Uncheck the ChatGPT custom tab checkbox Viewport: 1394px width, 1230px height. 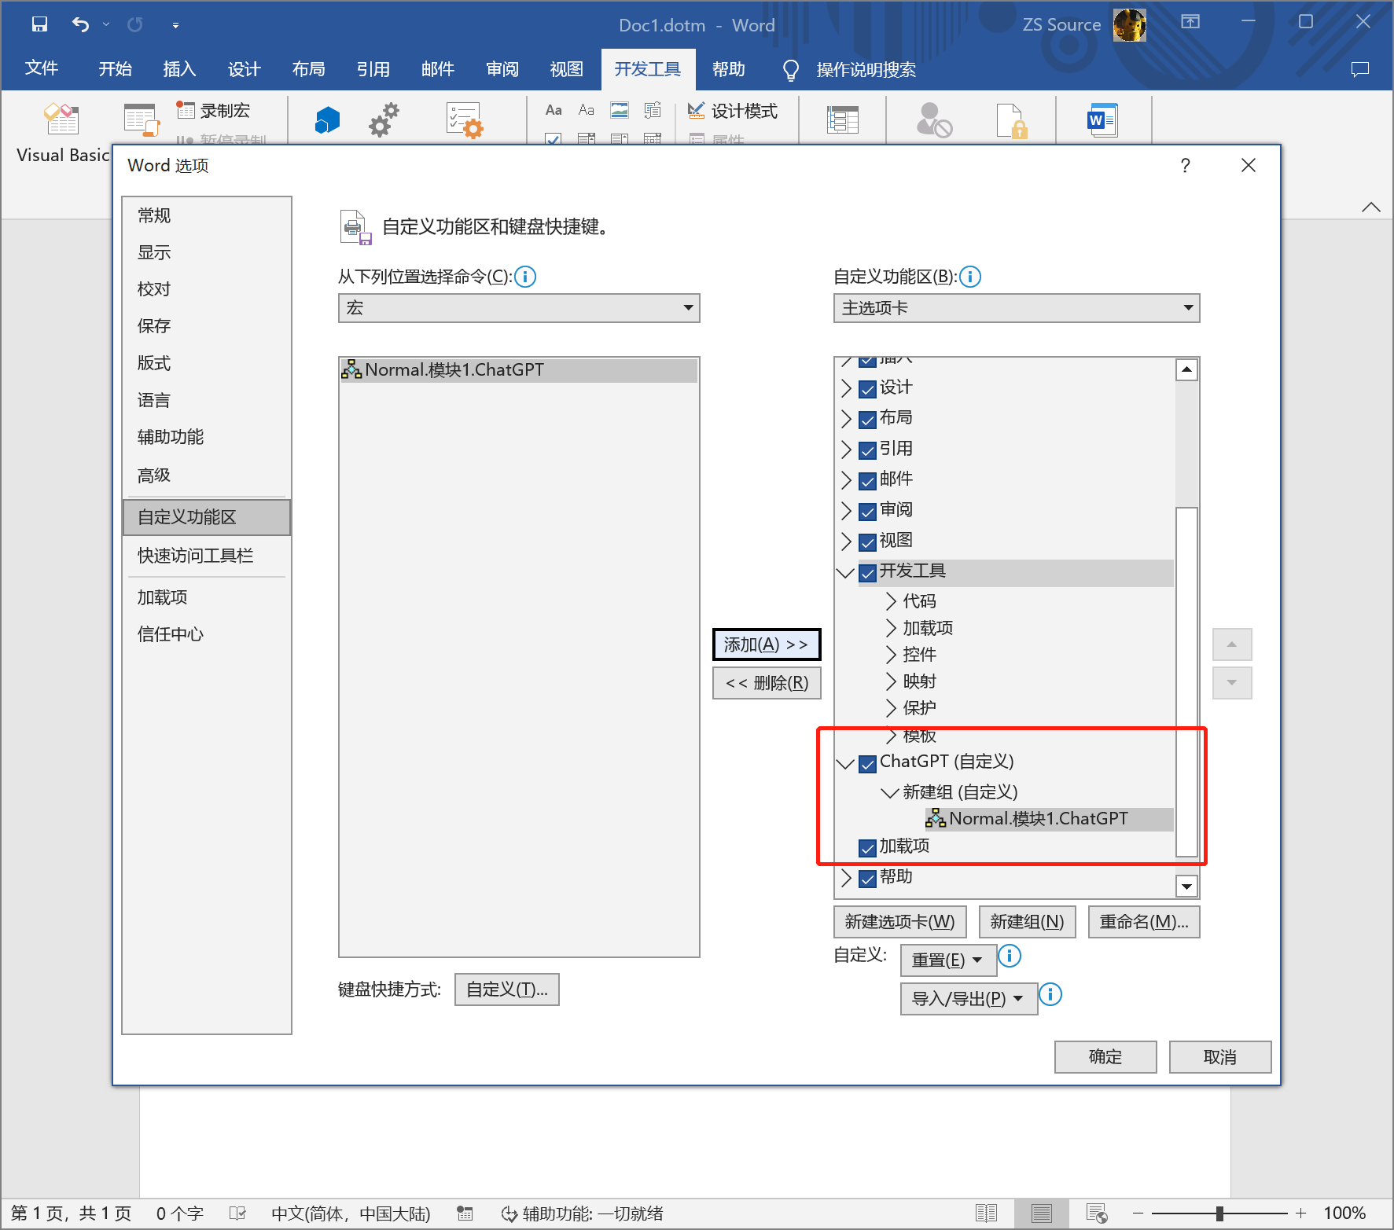pyautogui.click(x=868, y=764)
